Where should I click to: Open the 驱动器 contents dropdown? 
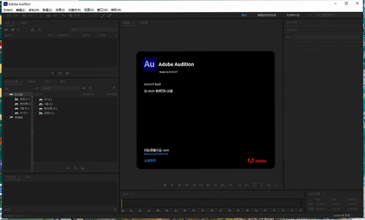(60, 88)
